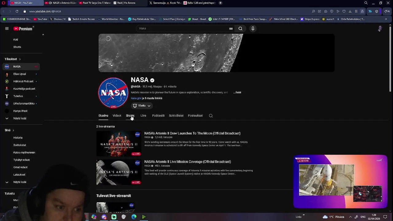Click the Live Mission Coverage thumbnail
This screenshot has height=221, width=393.
pyautogui.click(x=119, y=172)
